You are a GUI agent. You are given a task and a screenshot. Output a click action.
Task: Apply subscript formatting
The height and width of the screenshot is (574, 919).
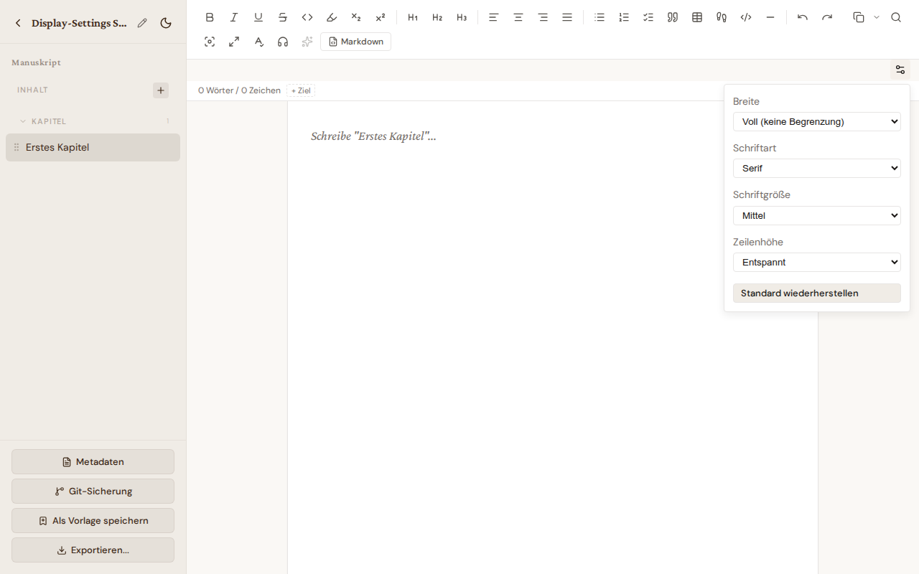pos(356,17)
